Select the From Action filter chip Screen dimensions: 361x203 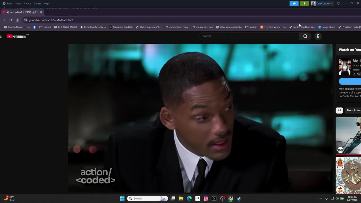click(x=353, y=110)
